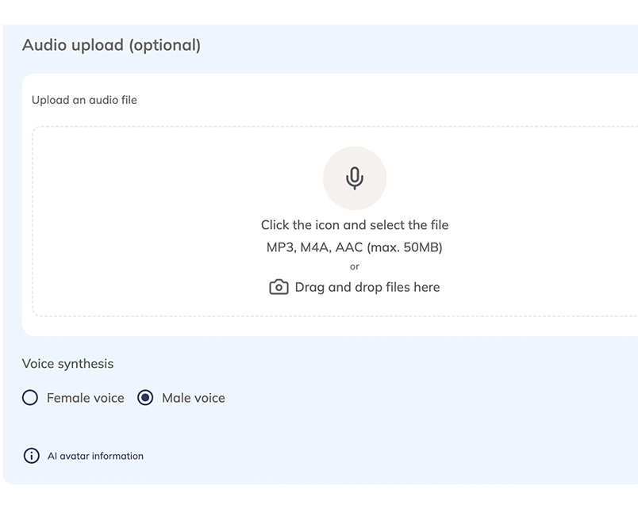Viewport: 638px width, 520px height.
Task: Click the "Male voice" label text
Action: 193,398
